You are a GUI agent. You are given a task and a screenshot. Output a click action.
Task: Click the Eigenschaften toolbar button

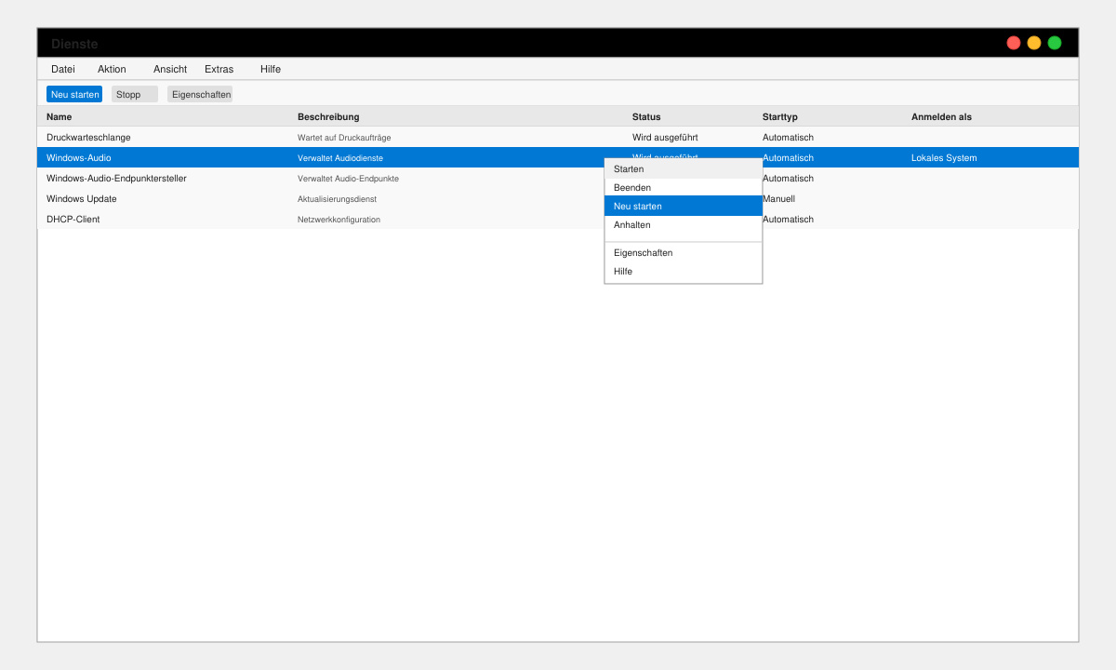[200, 94]
